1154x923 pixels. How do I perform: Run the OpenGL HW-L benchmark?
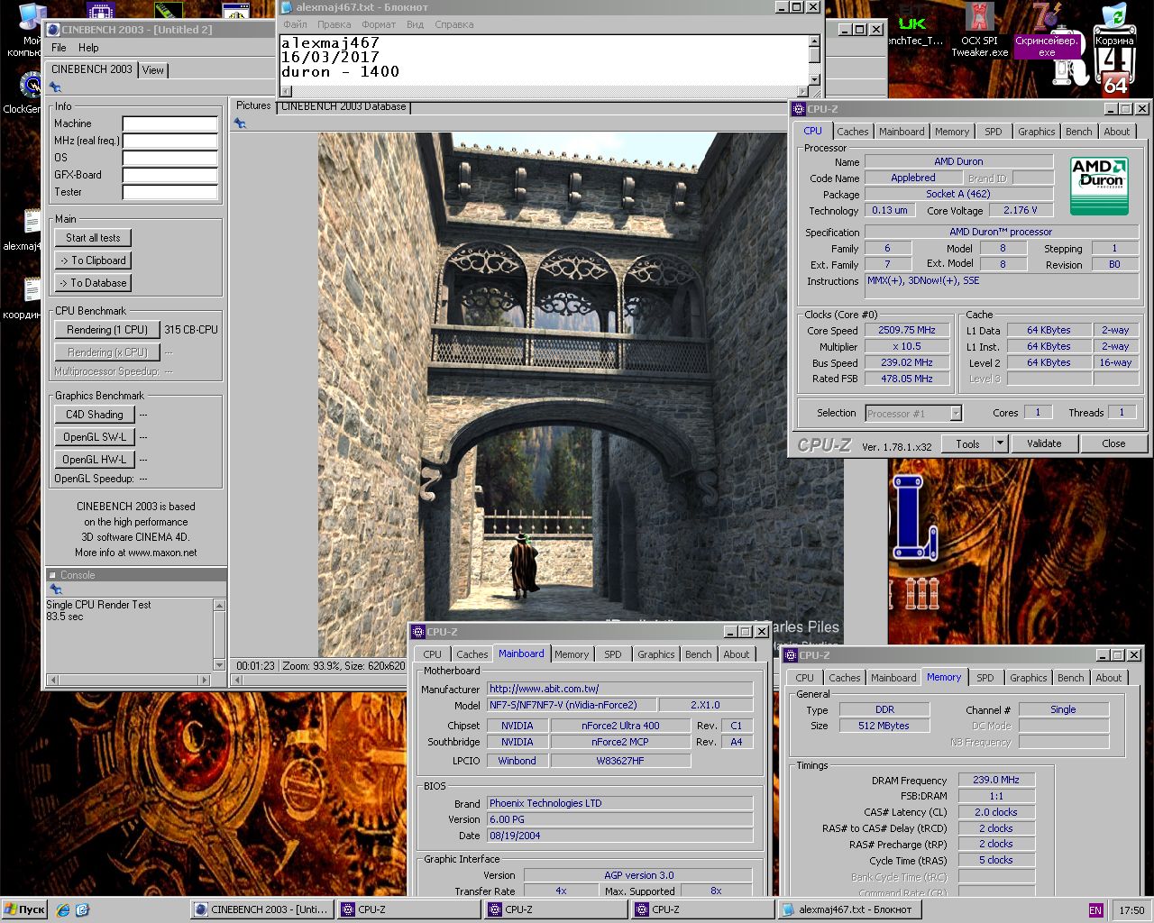pyautogui.click(x=95, y=460)
